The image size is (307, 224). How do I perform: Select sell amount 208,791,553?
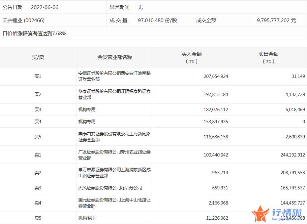coord(293,173)
